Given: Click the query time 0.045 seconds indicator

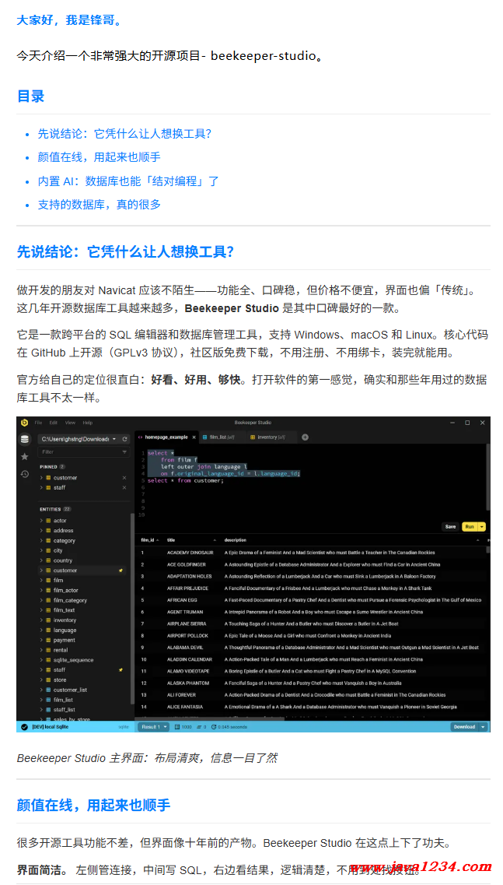Looking at the screenshot, I should (x=229, y=727).
